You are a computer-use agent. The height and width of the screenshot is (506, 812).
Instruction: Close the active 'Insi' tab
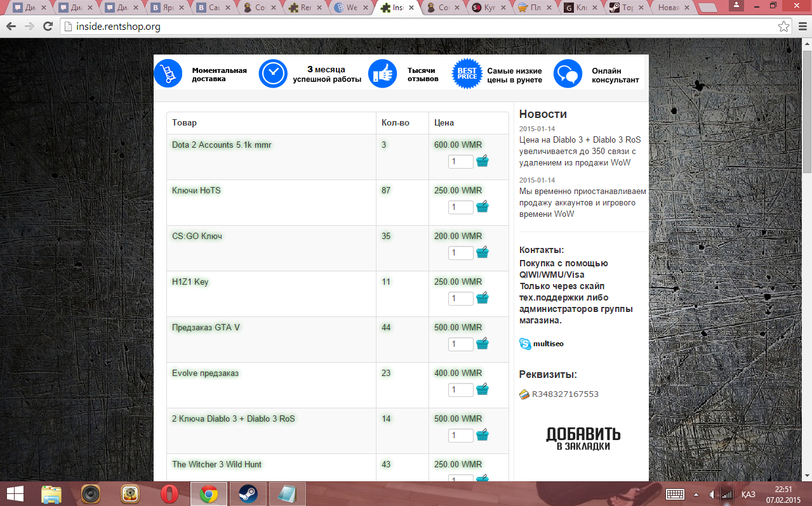pyautogui.click(x=411, y=8)
